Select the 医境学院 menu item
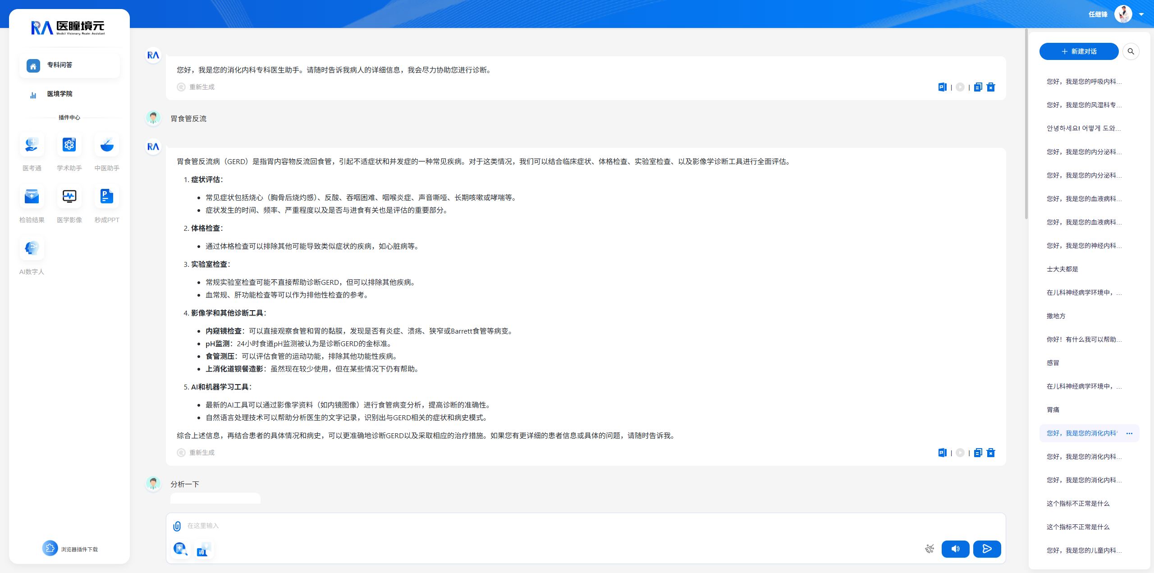This screenshot has width=1154, height=573. click(69, 94)
